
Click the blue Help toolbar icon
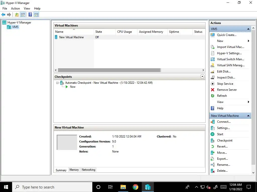click(x=30, y=15)
